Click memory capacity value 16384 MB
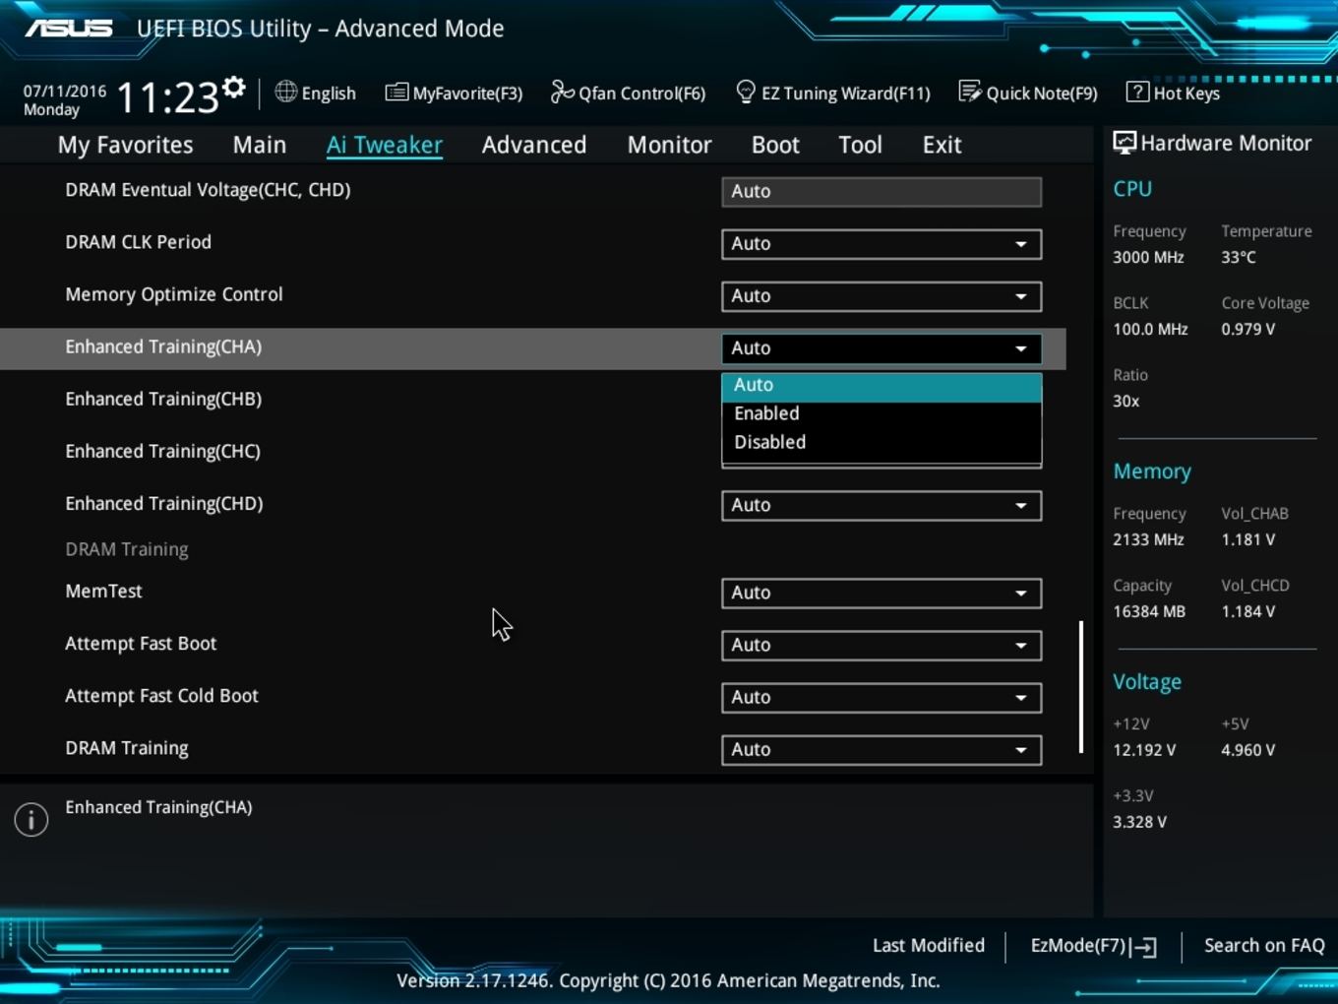This screenshot has height=1004, width=1338. 1149,611
